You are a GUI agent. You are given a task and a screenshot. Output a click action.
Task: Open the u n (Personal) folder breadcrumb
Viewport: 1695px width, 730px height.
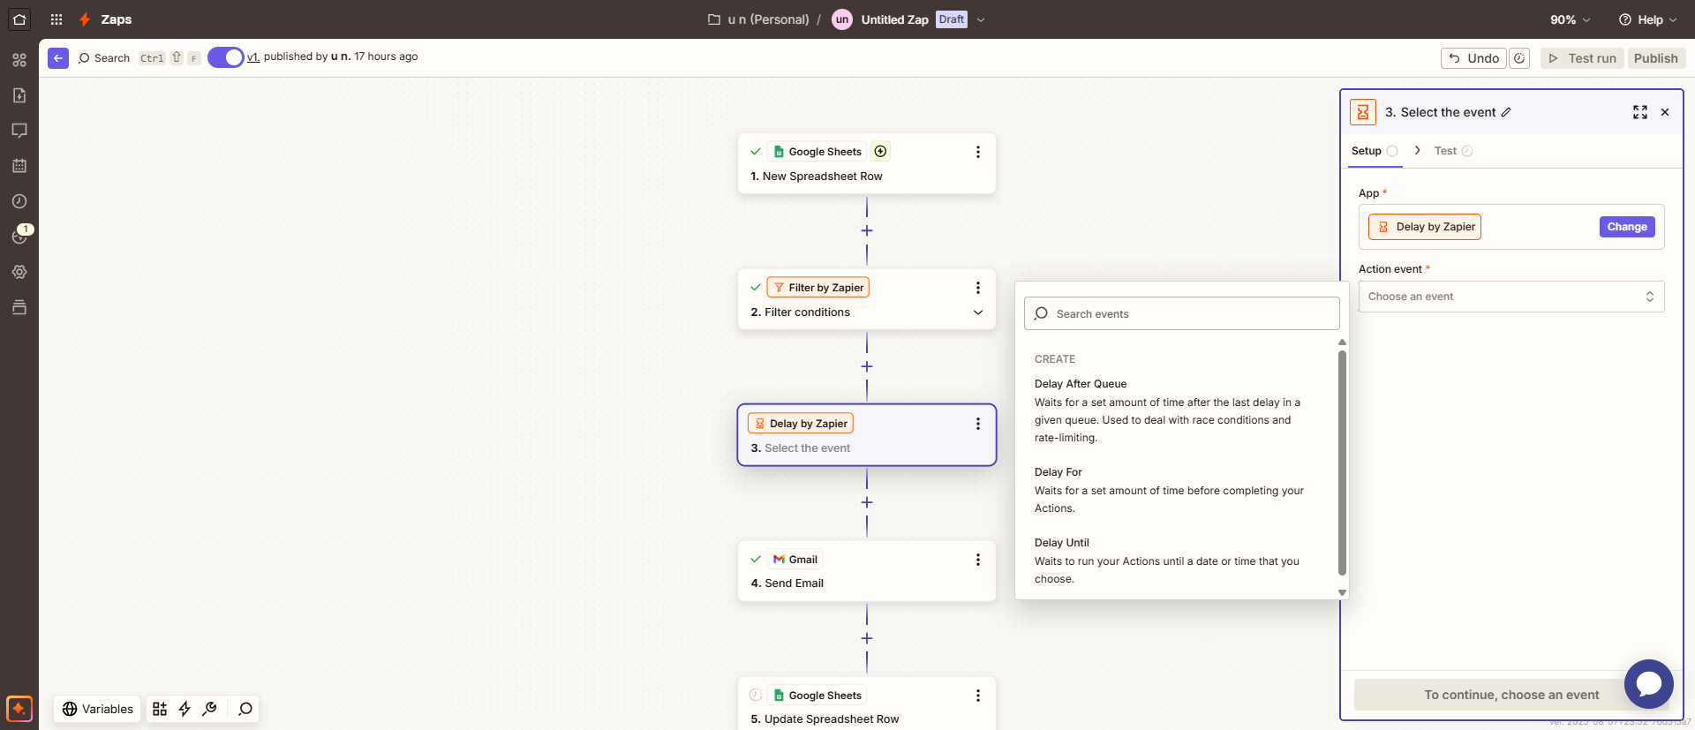(x=758, y=19)
